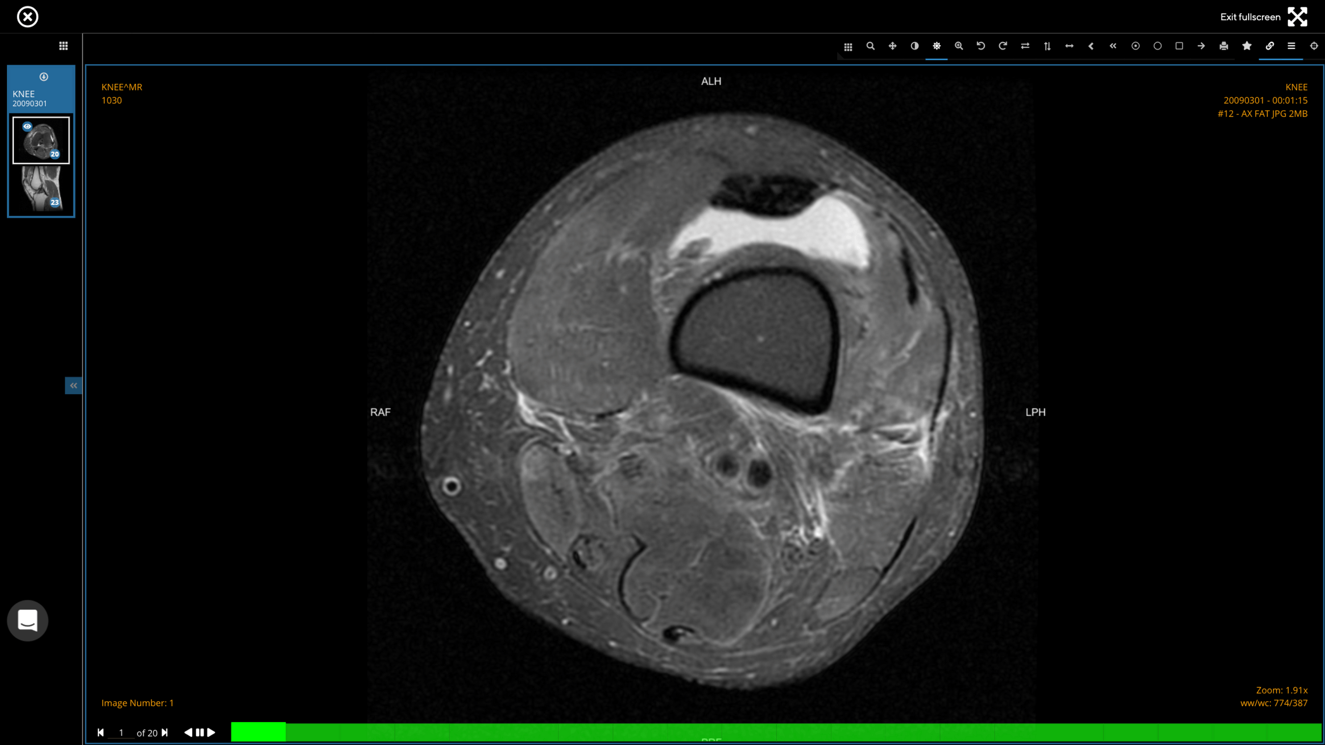Collapse the series sidebar panel

(73, 385)
